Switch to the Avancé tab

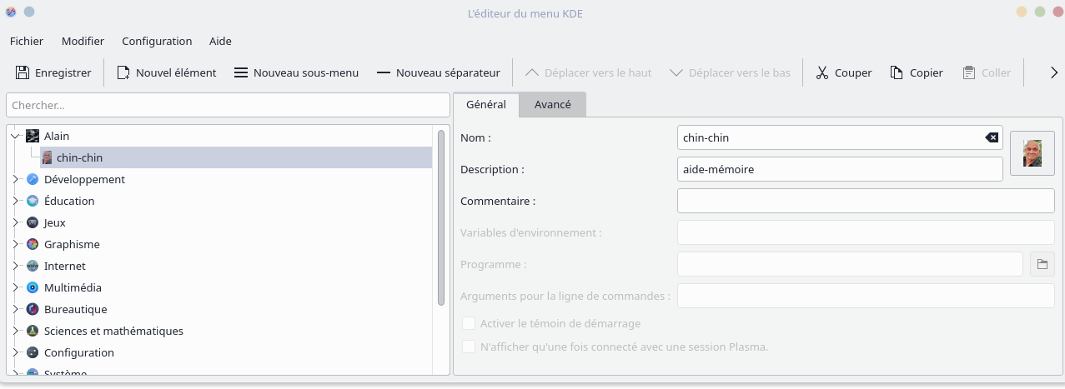click(552, 105)
